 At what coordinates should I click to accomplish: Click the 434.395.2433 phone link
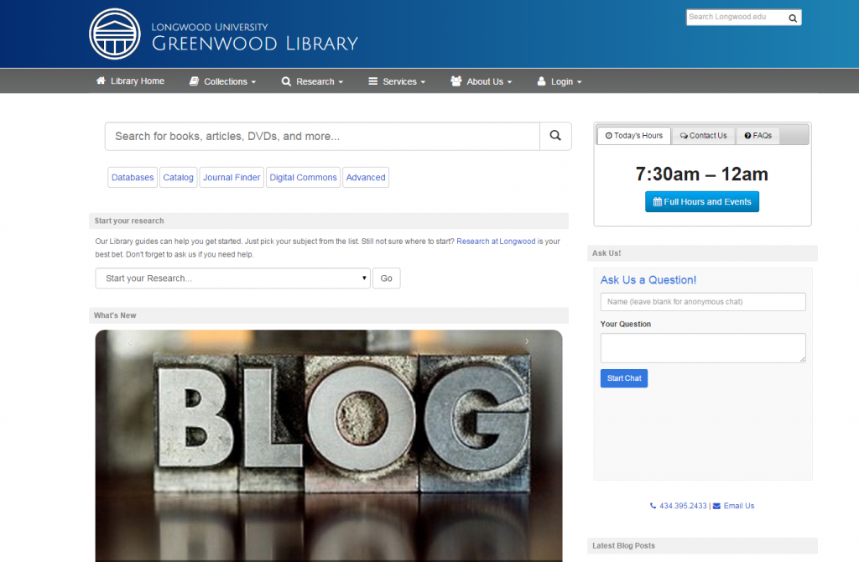point(683,506)
